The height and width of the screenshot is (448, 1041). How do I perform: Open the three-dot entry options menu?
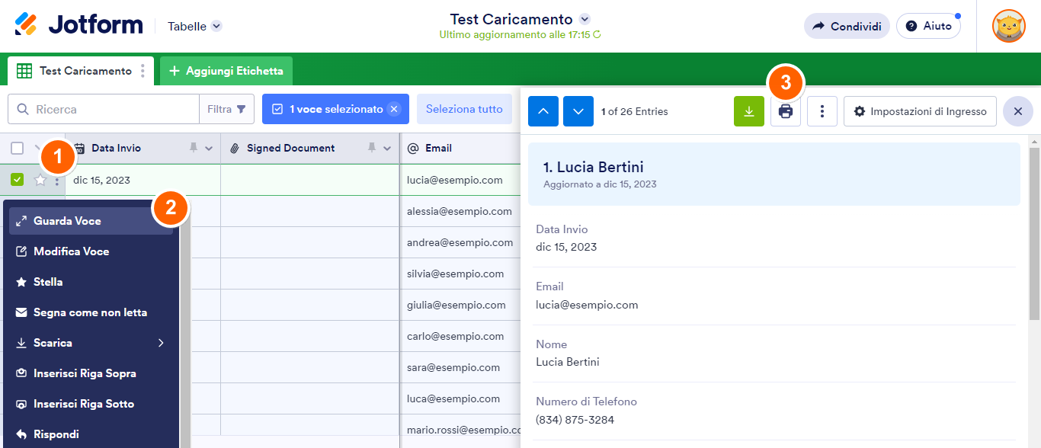click(822, 111)
